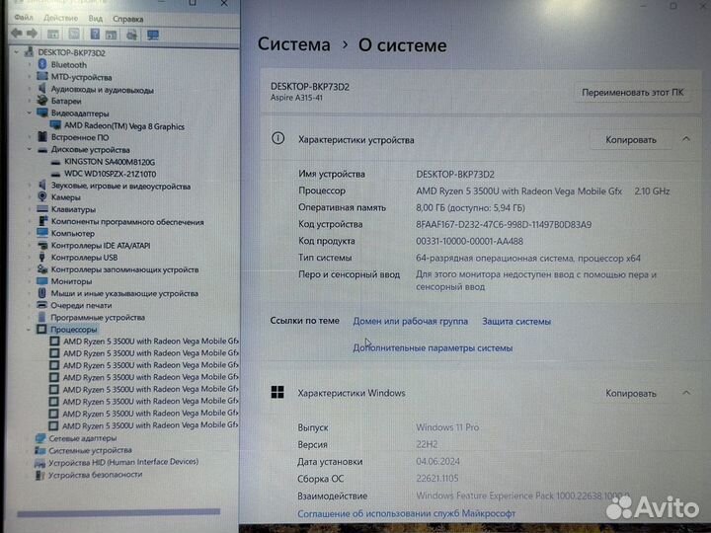Collapse the Характеристики устройства section chevron
Viewport: 711px width, 533px height.
(x=686, y=139)
